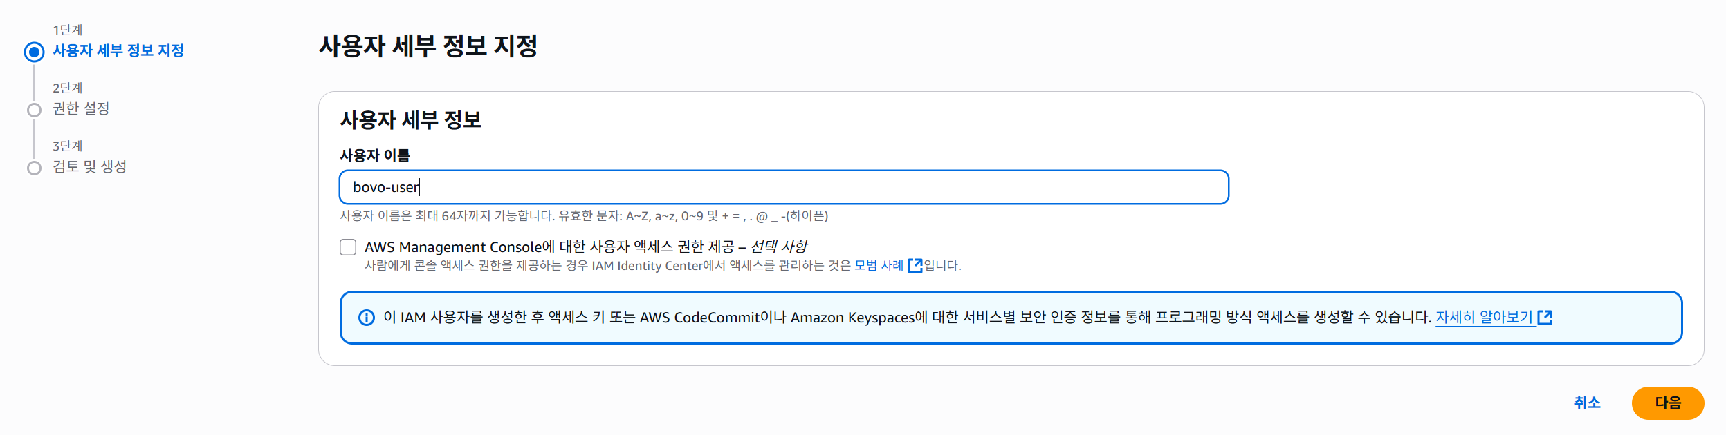1726x435 pixels.
Task: Click the AWS Management Console access label text
Action: [x=585, y=246]
